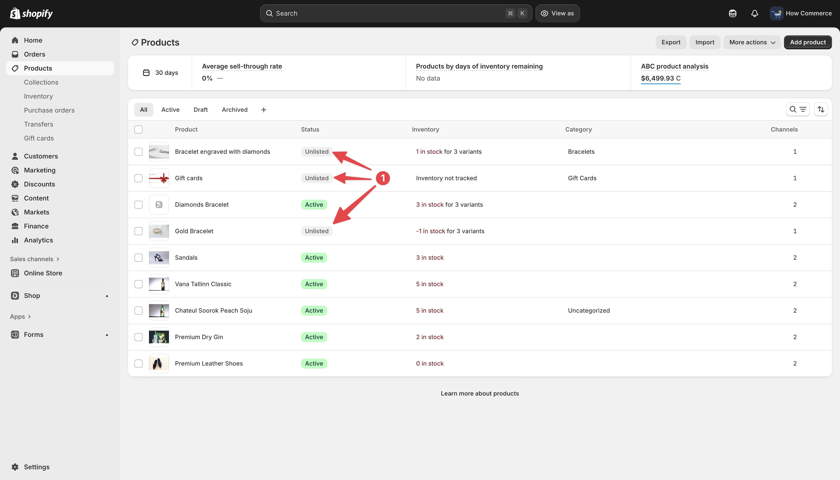Click the Export button
Viewport: 840px width, 480px height.
(x=671, y=42)
